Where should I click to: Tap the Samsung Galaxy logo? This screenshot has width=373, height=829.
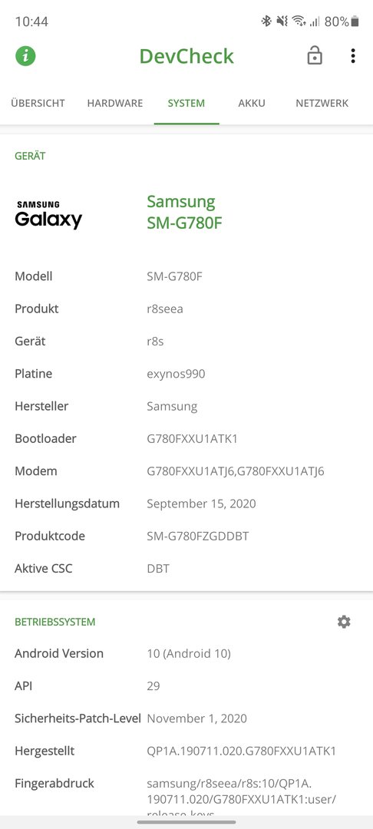(48, 215)
